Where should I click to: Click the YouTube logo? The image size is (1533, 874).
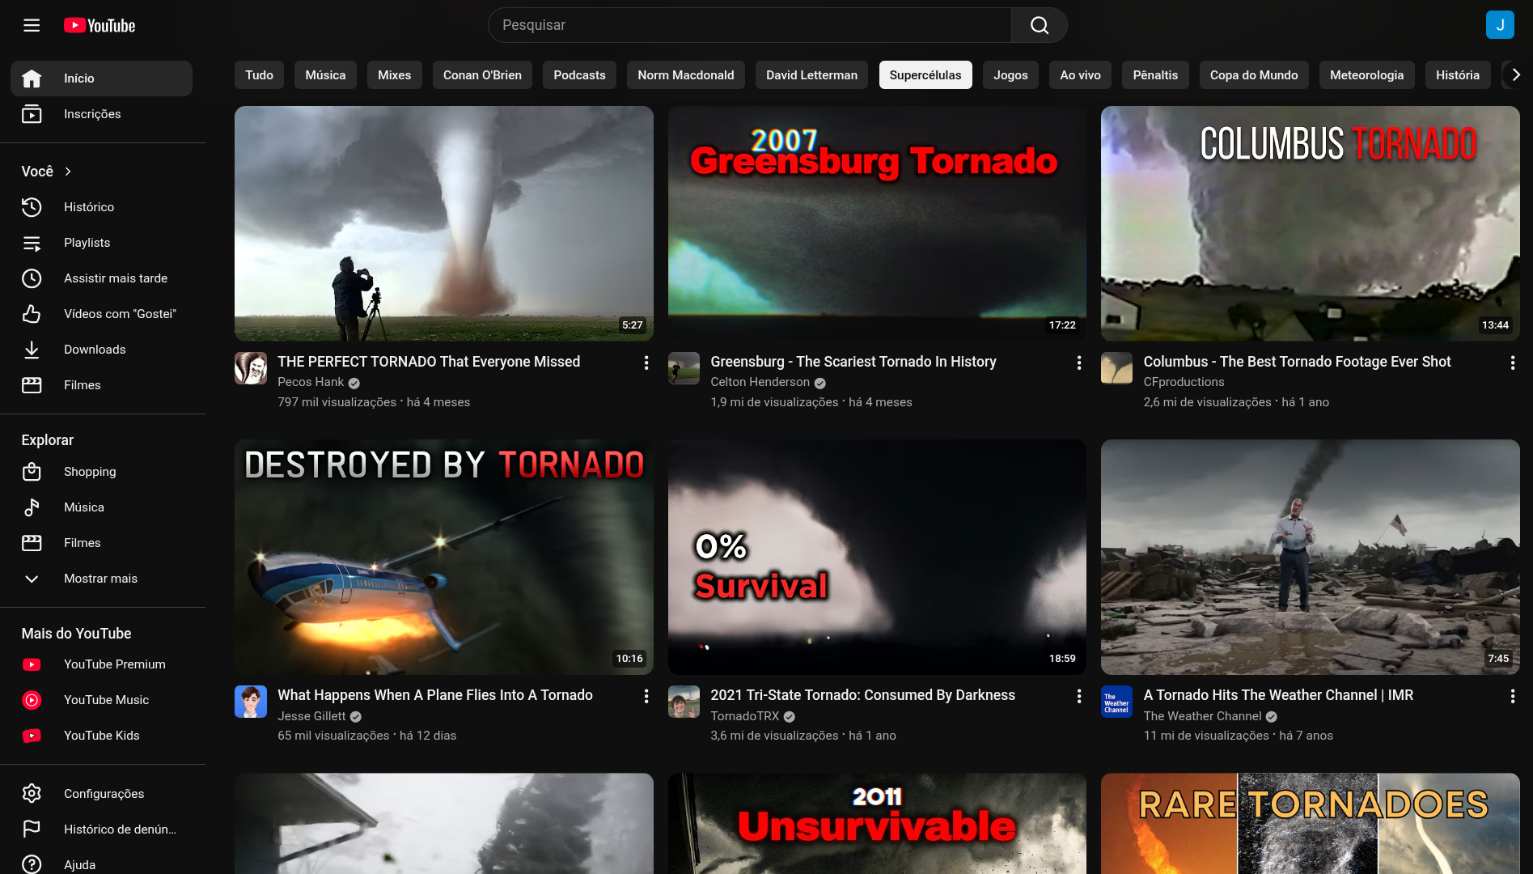[100, 25]
